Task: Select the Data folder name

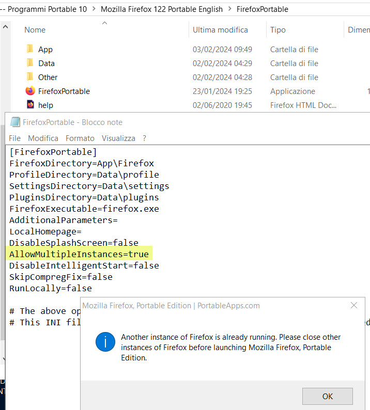Action: 47,64
